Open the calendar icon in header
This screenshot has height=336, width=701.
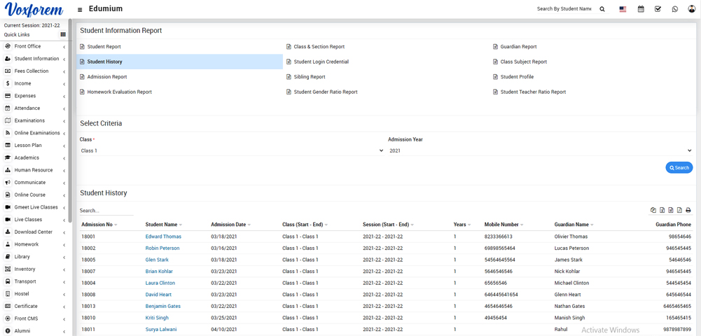pos(640,9)
